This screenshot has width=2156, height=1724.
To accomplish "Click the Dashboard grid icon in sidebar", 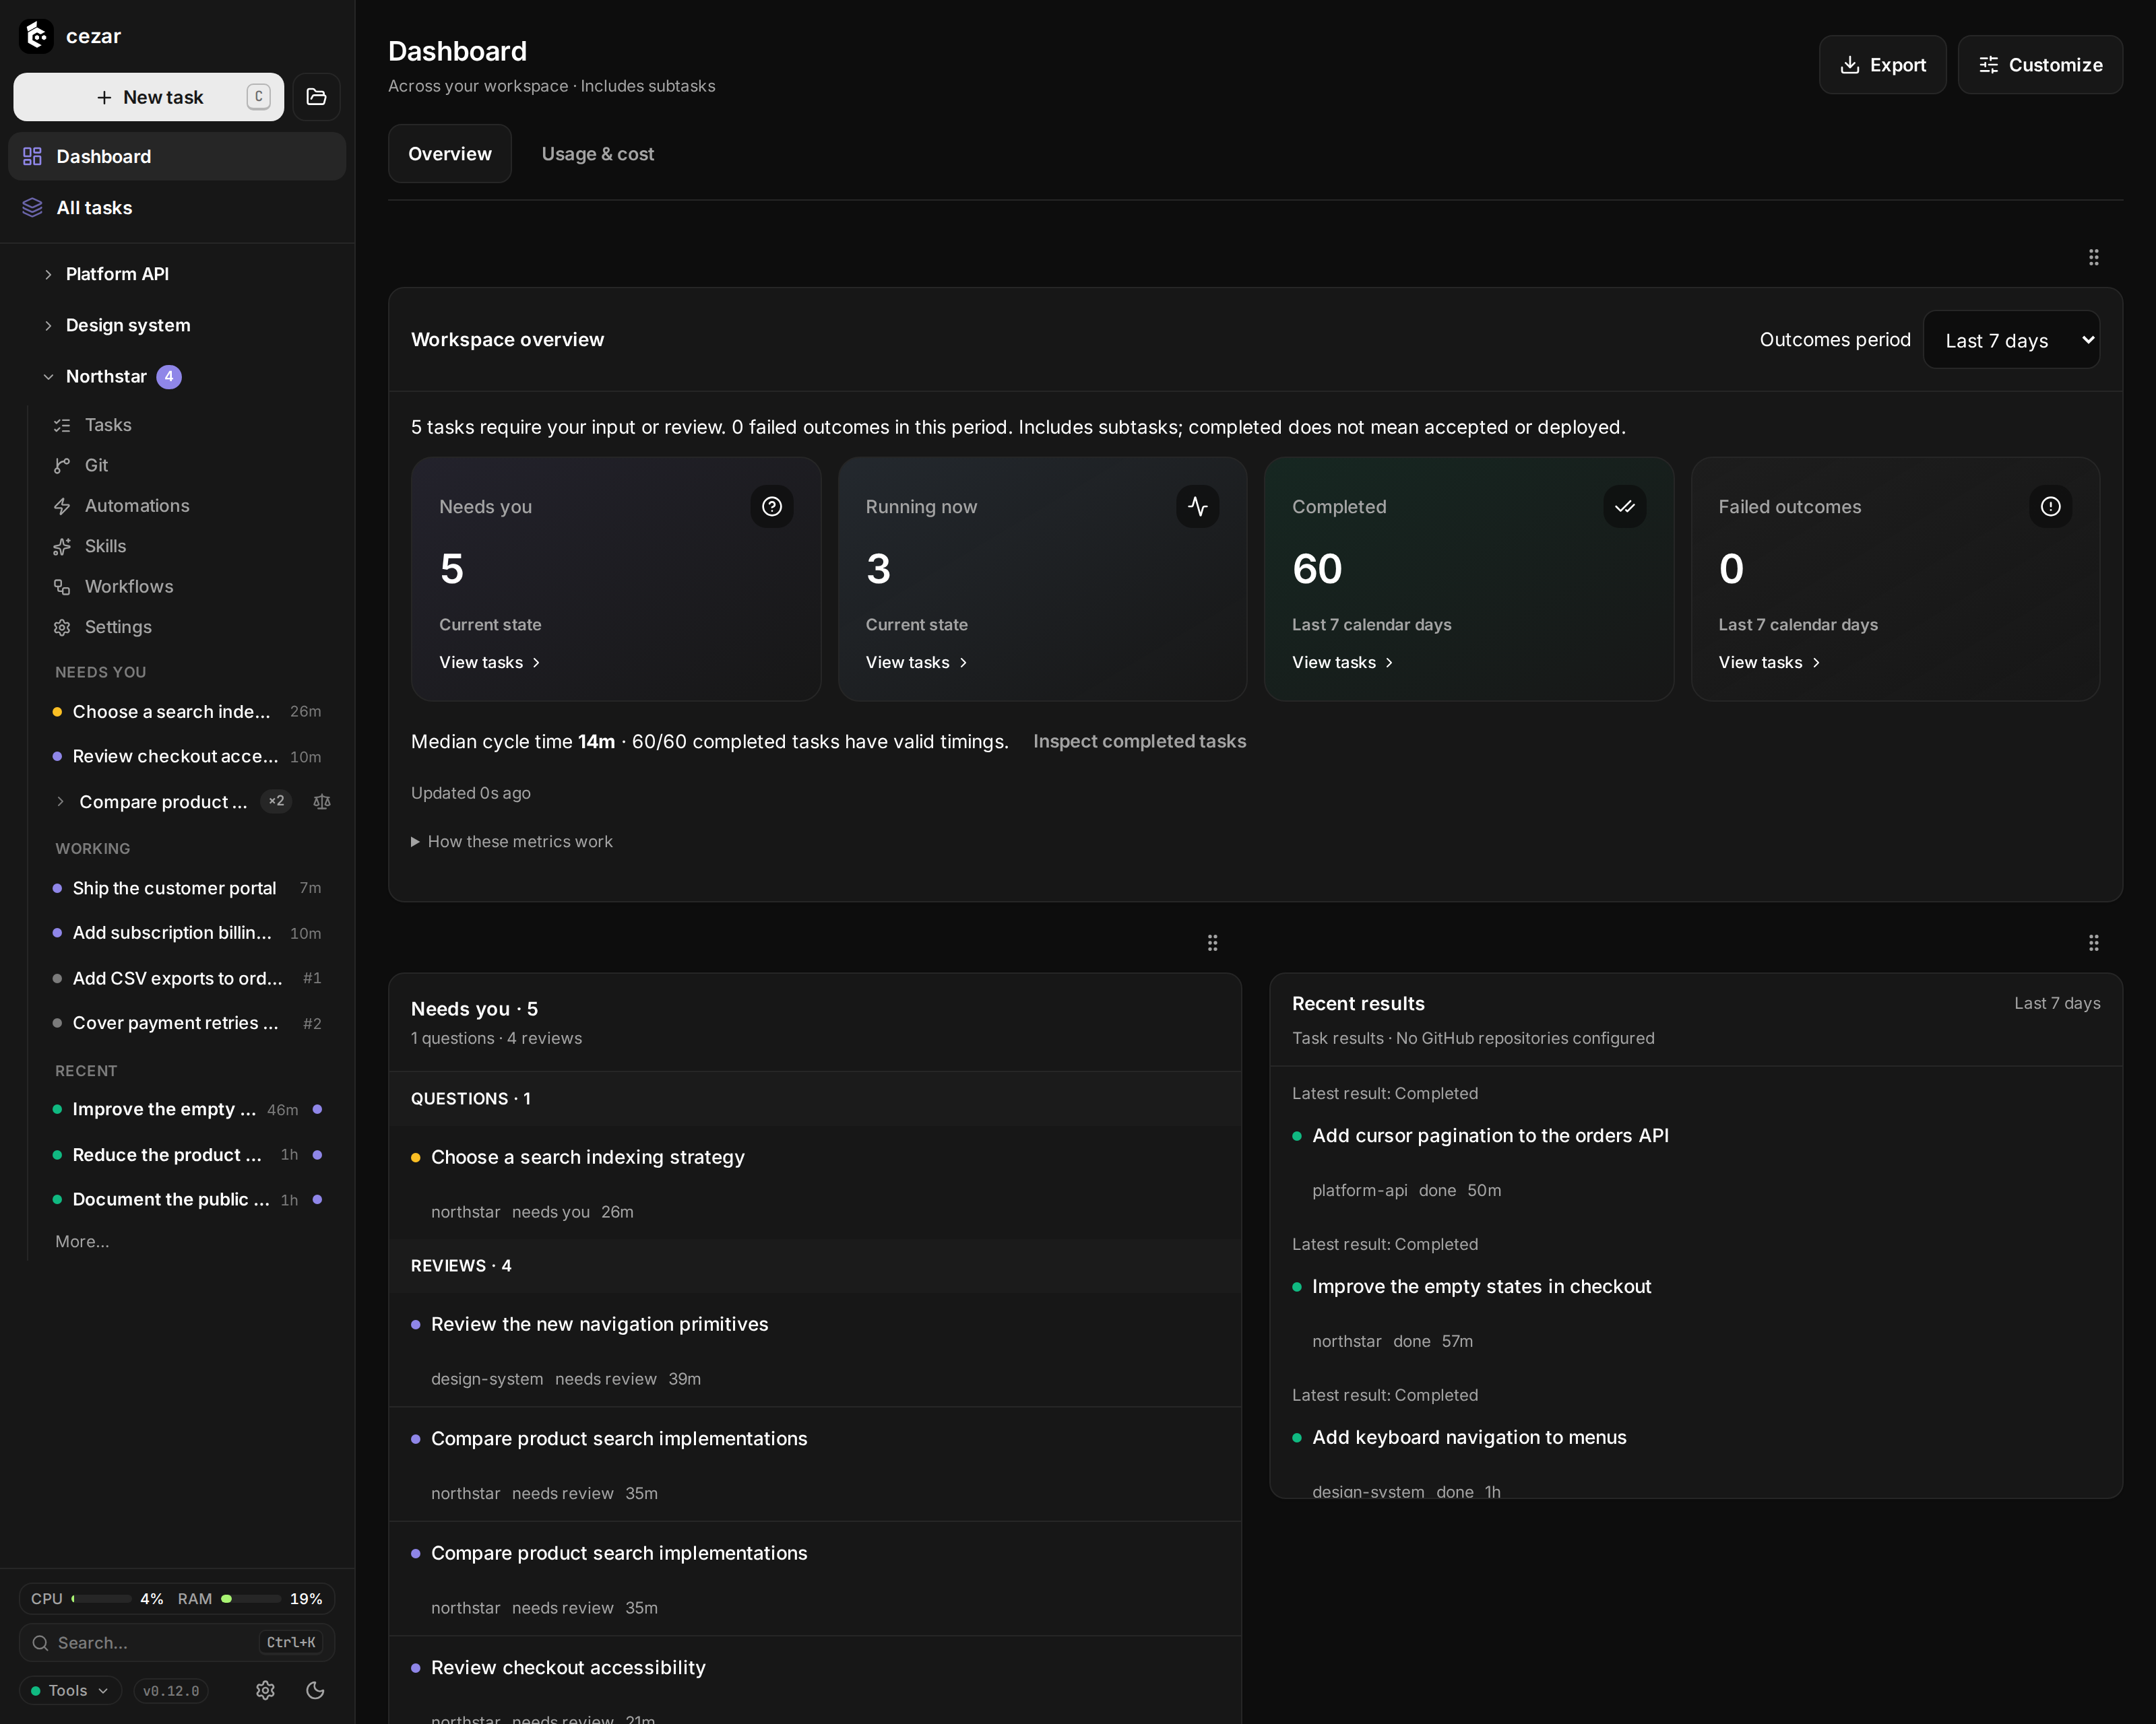I will [32, 156].
